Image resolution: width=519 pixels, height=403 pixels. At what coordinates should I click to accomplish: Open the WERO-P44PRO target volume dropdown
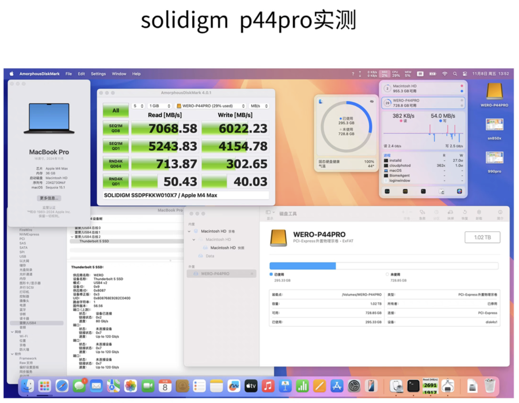point(211,106)
